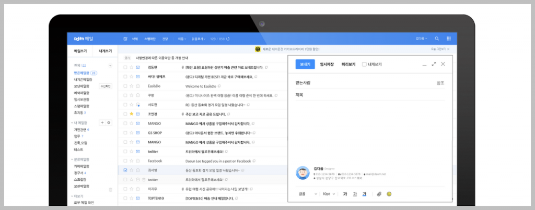Click the unread envelope icon for 싸다! 위메프
Screen dimensions: 535x210
(x=138, y=77)
